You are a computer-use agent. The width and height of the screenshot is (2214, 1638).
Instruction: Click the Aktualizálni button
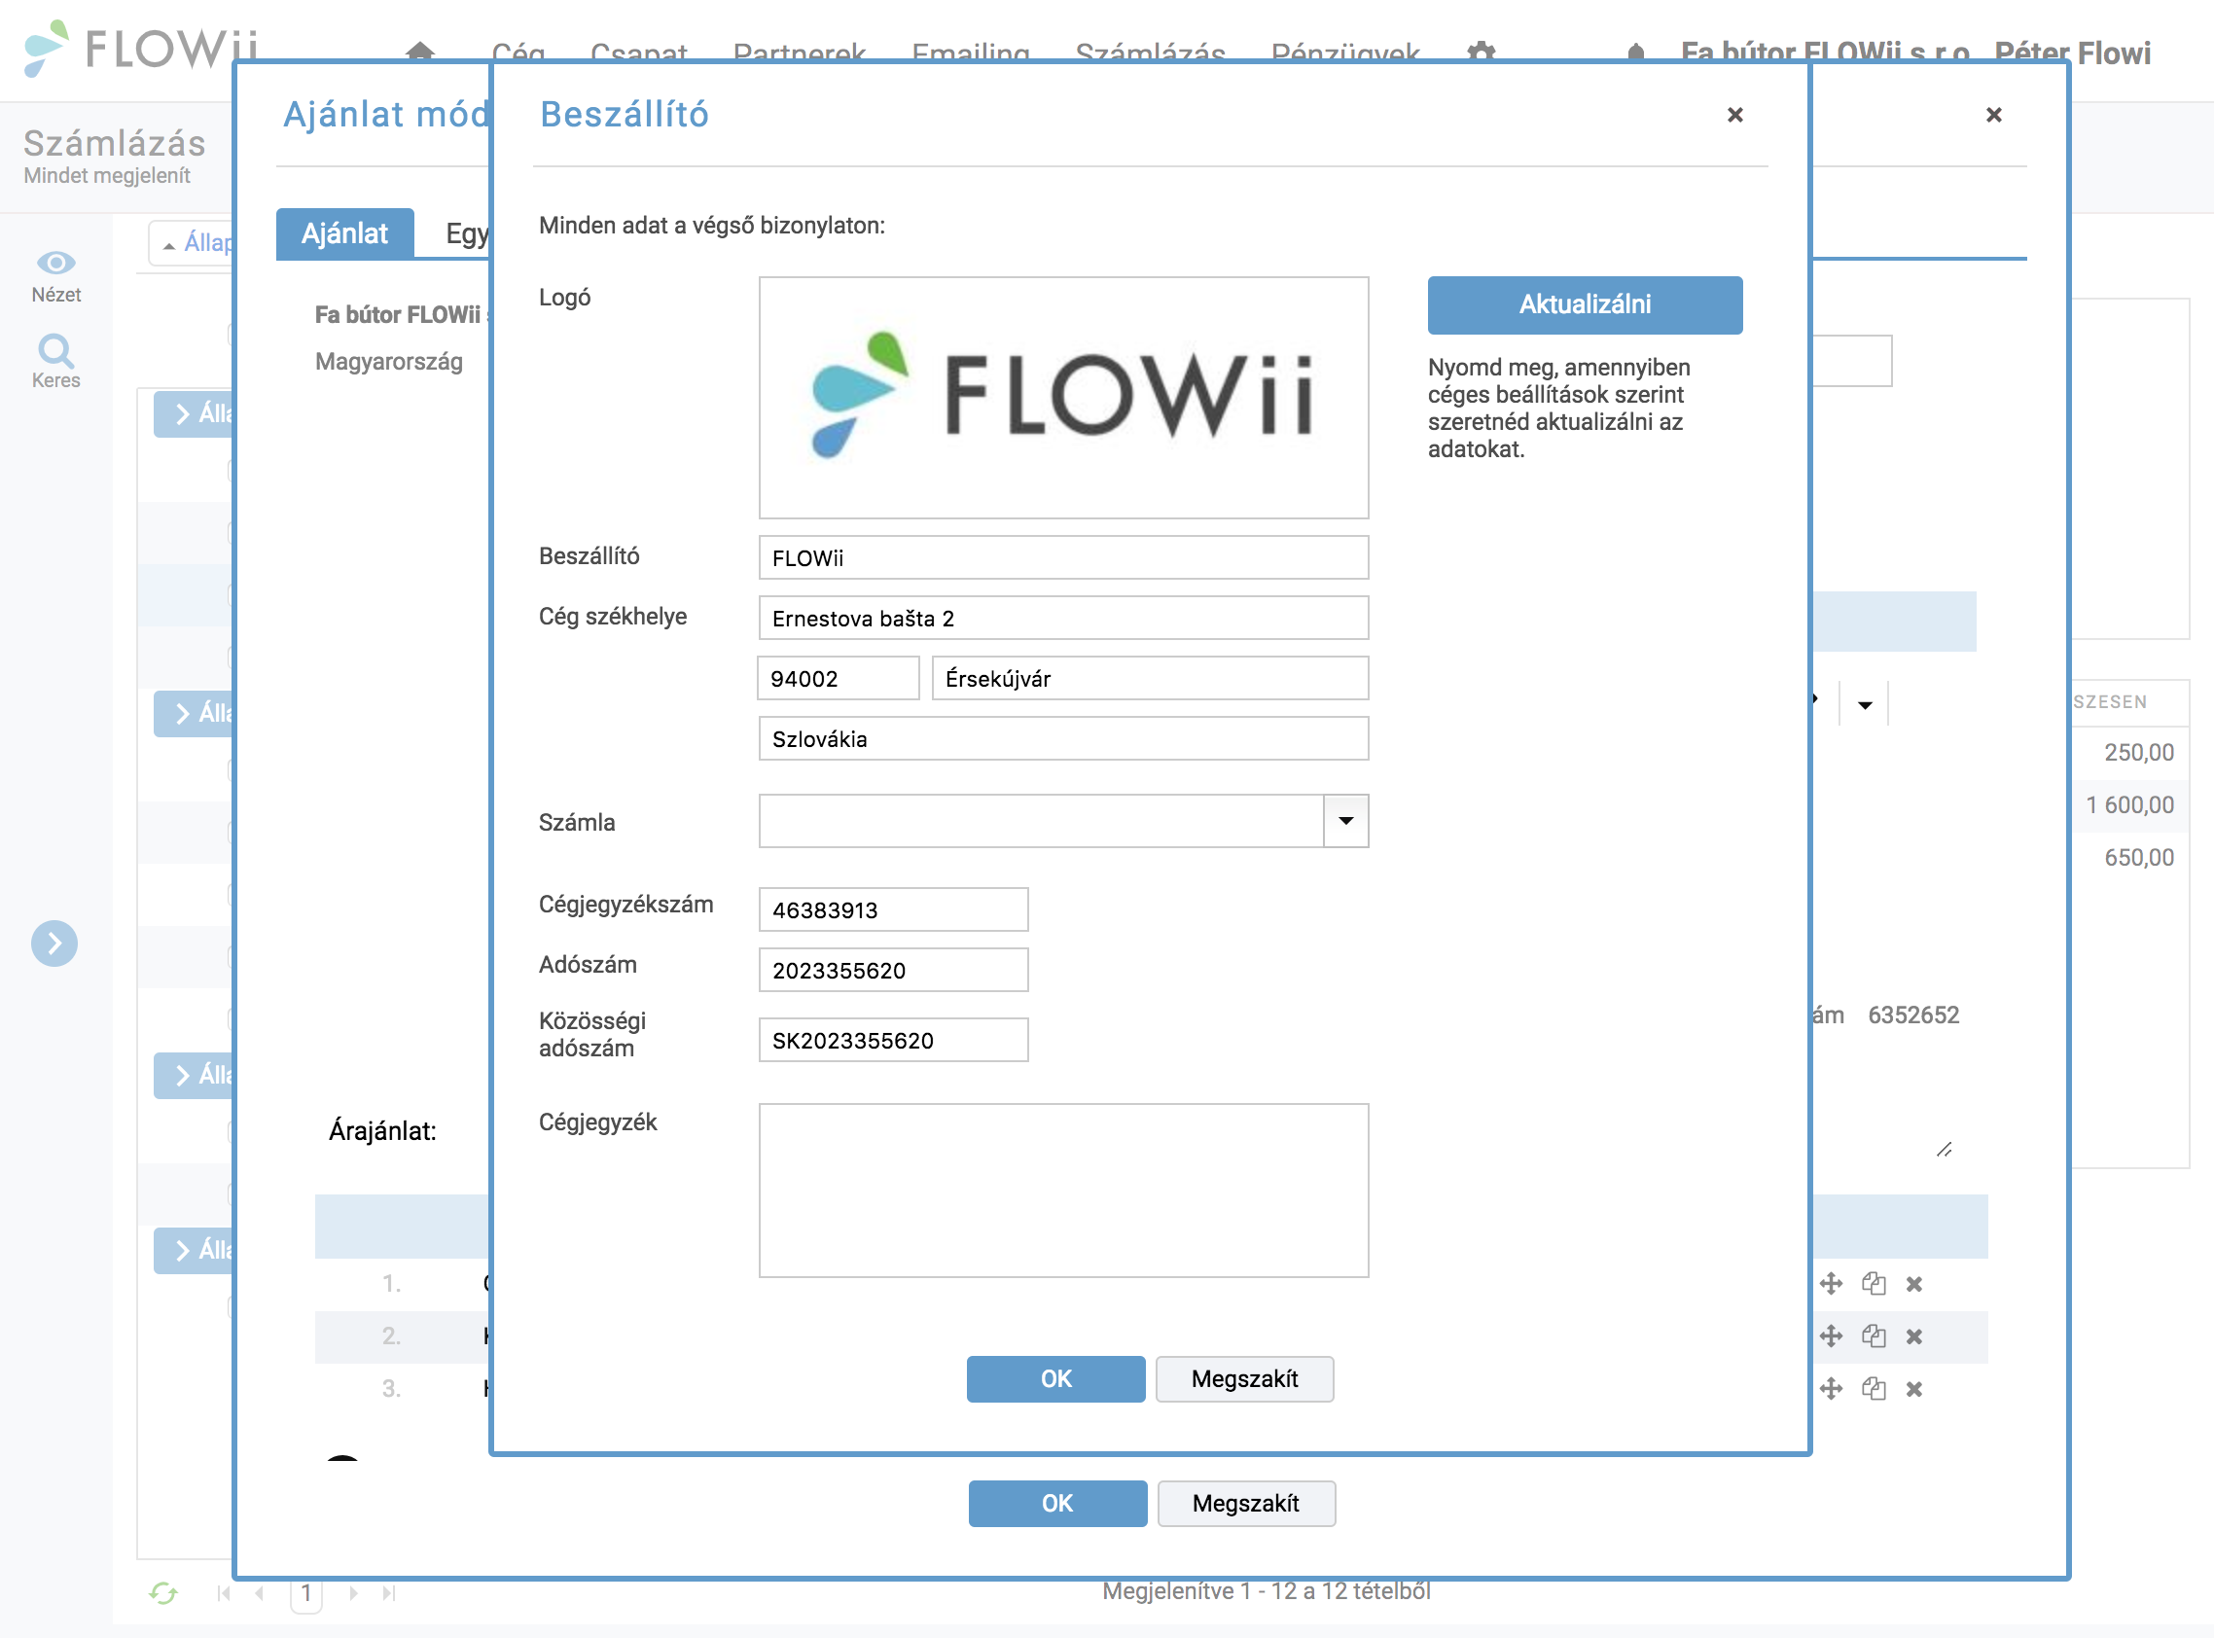pyautogui.click(x=1585, y=304)
